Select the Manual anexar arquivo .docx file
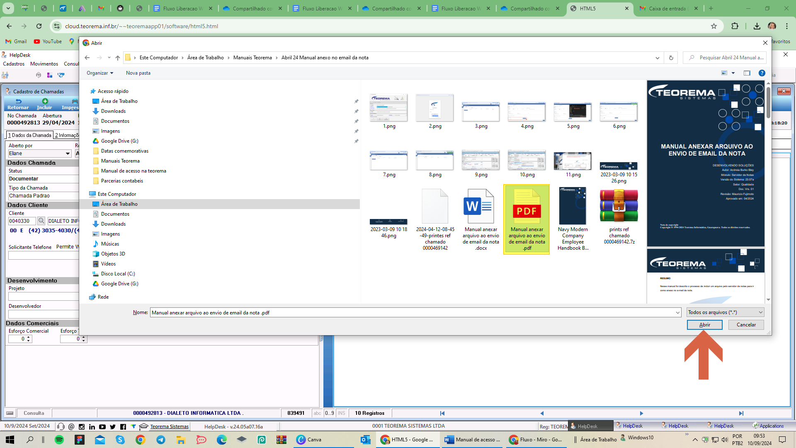 click(x=481, y=220)
